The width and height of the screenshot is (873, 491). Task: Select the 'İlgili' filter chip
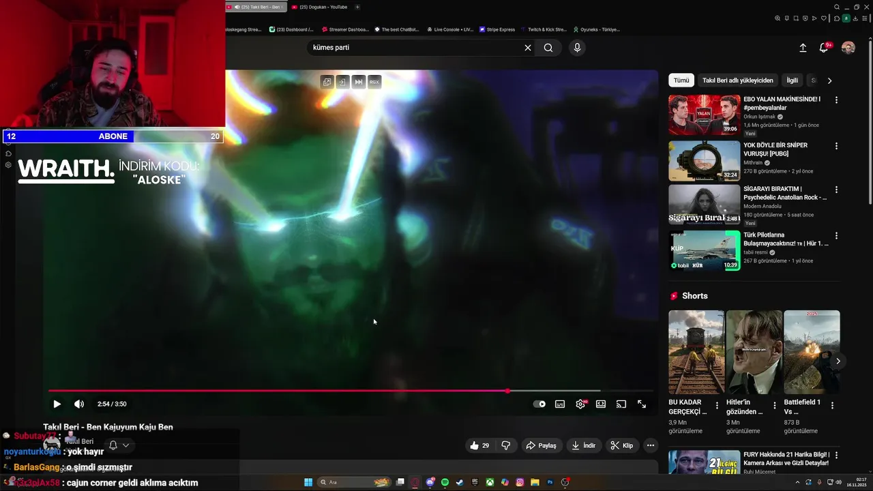[792, 80]
